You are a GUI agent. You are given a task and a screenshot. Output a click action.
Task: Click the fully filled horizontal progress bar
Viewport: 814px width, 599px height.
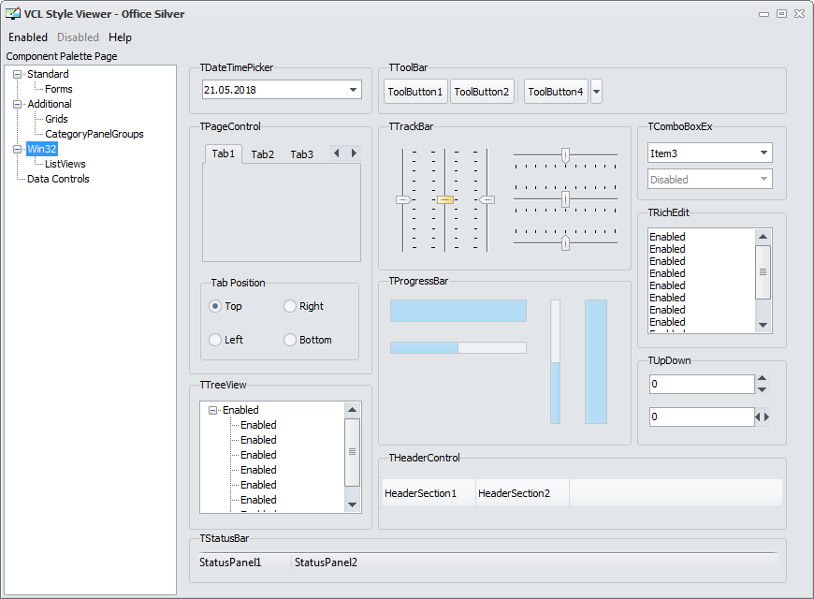point(458,311)
